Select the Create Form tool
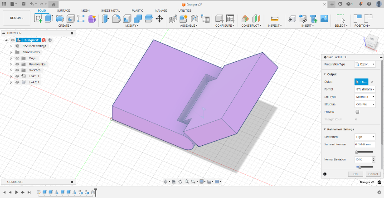 click(x=92, y=19)
